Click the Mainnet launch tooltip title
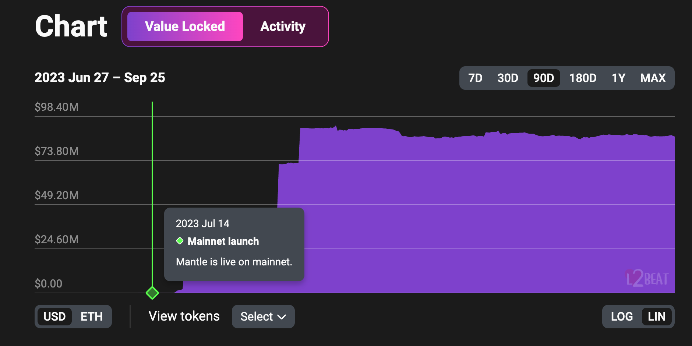 [223, 241]
